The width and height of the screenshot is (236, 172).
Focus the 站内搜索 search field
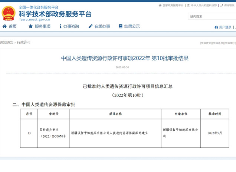(212, 16)
